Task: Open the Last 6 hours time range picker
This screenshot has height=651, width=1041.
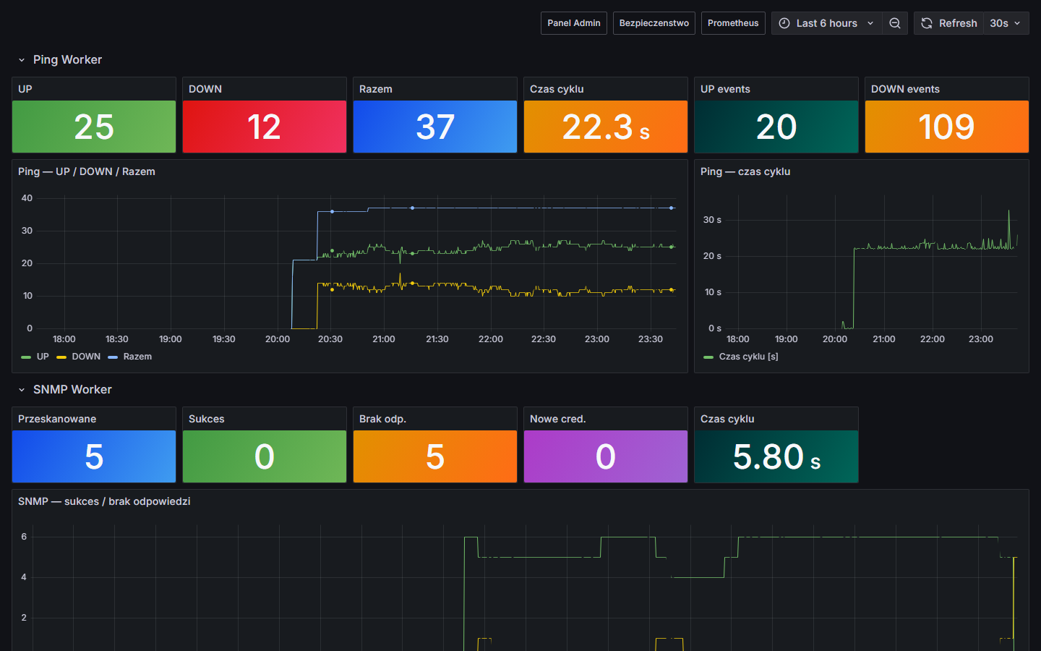Action: point(826,23)
